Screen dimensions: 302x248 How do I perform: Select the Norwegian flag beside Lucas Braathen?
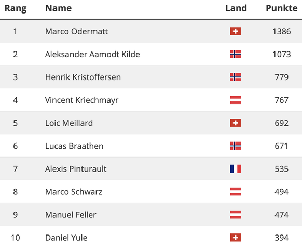click(x=236, y=146)
